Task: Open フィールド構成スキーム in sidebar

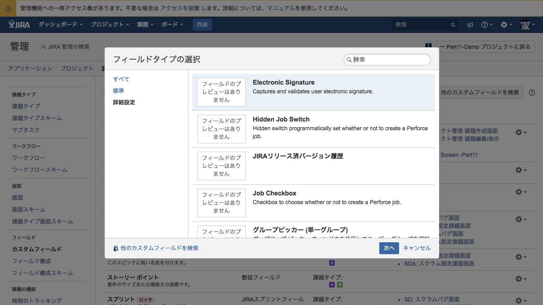Action: click(x=43, y=273)
